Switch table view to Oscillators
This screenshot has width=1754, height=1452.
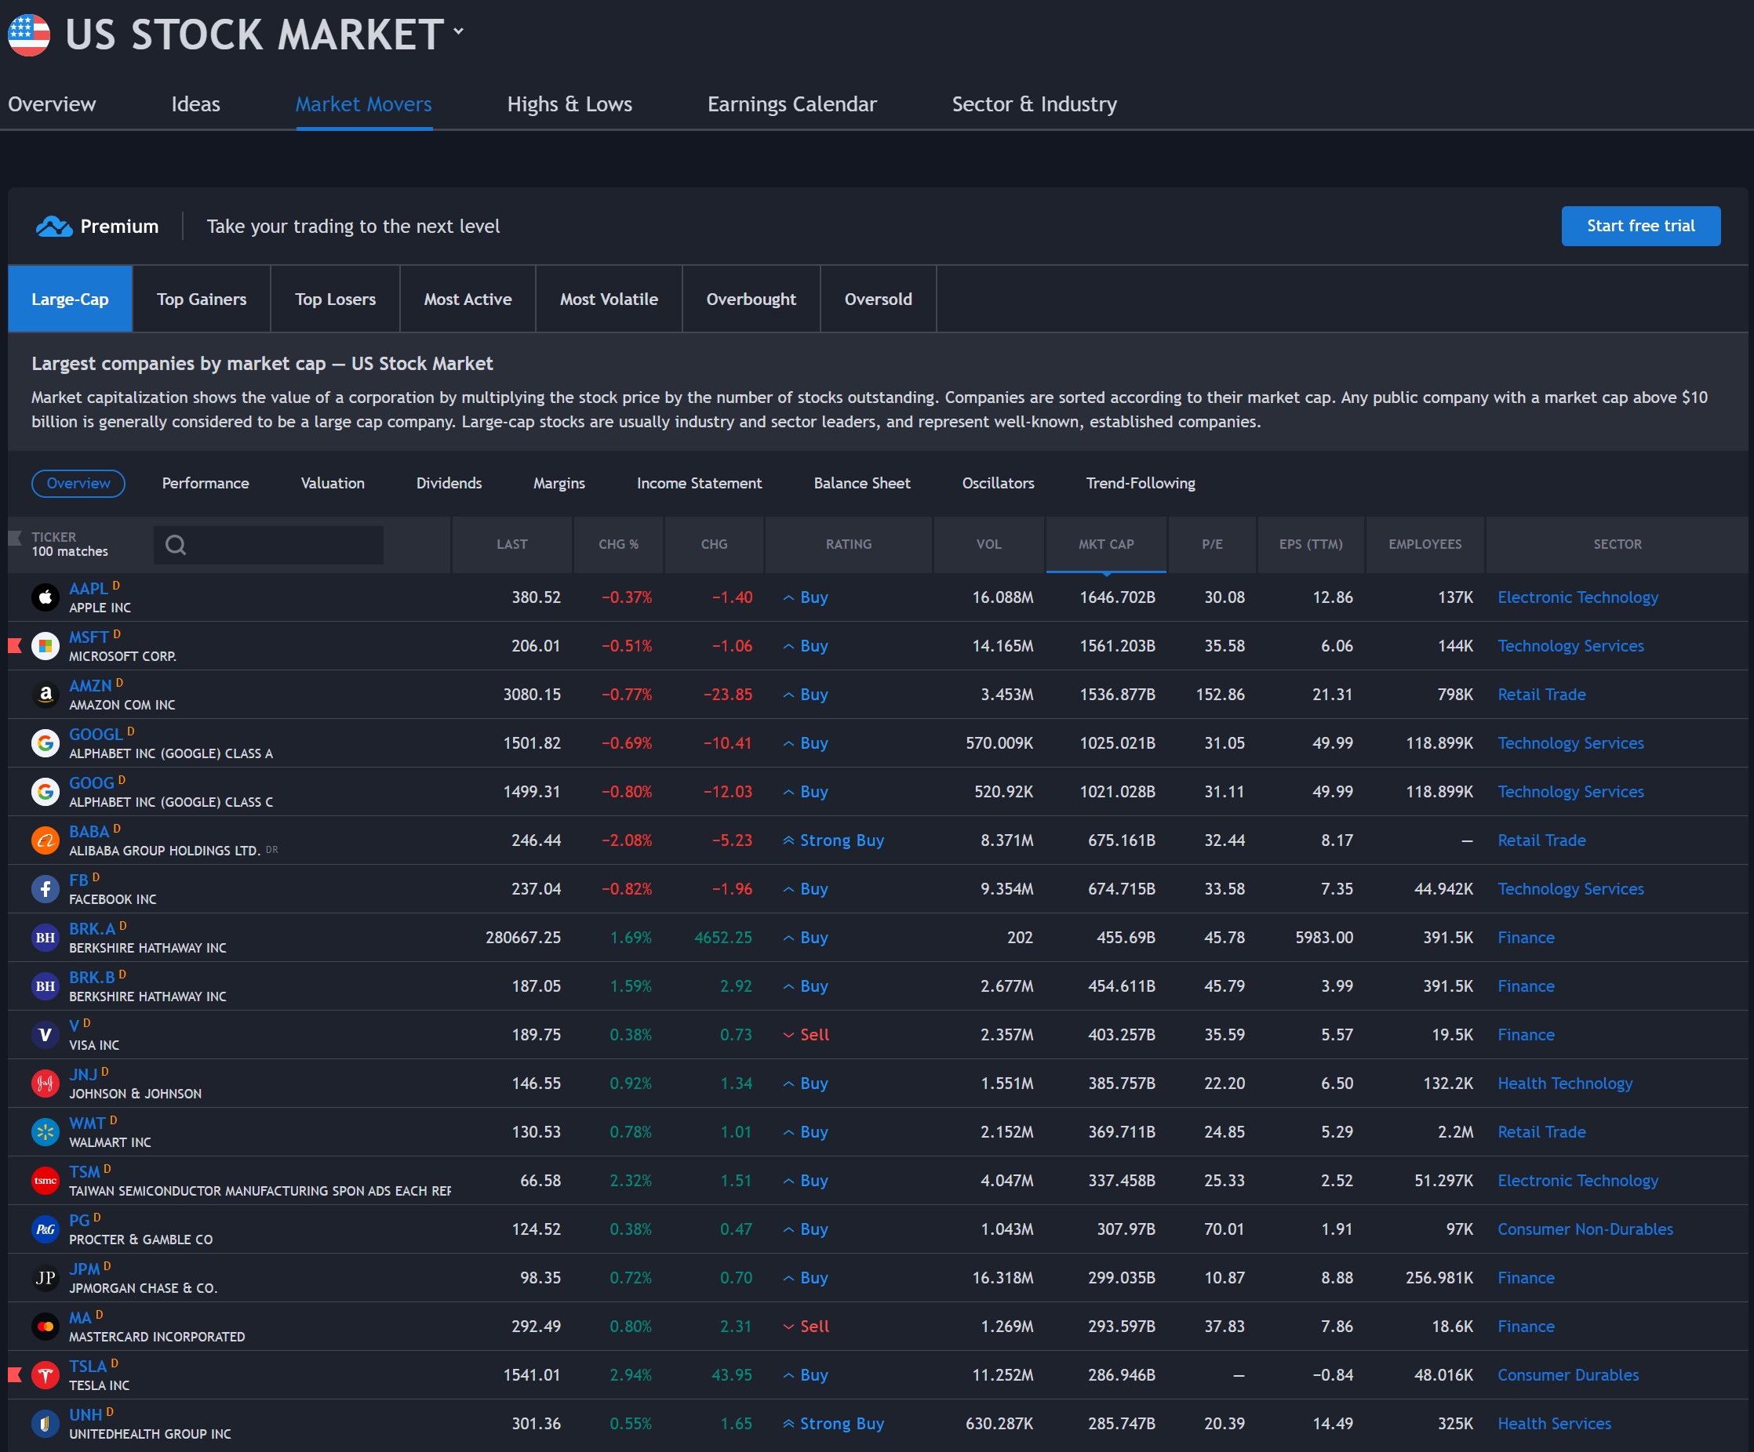998,484
